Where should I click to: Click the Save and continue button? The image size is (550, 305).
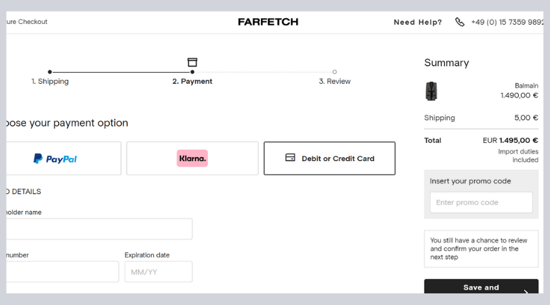pos(481,286)
